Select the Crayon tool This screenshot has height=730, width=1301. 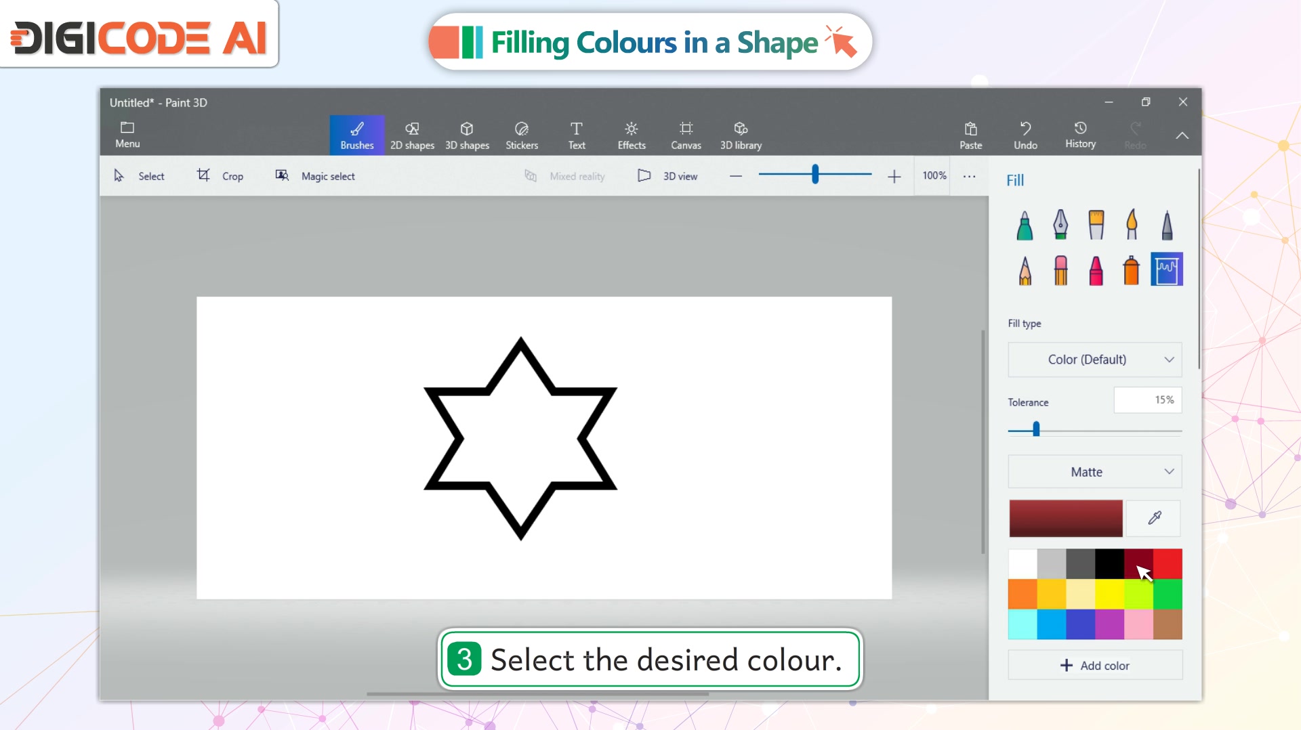[x=1096, y=270]
